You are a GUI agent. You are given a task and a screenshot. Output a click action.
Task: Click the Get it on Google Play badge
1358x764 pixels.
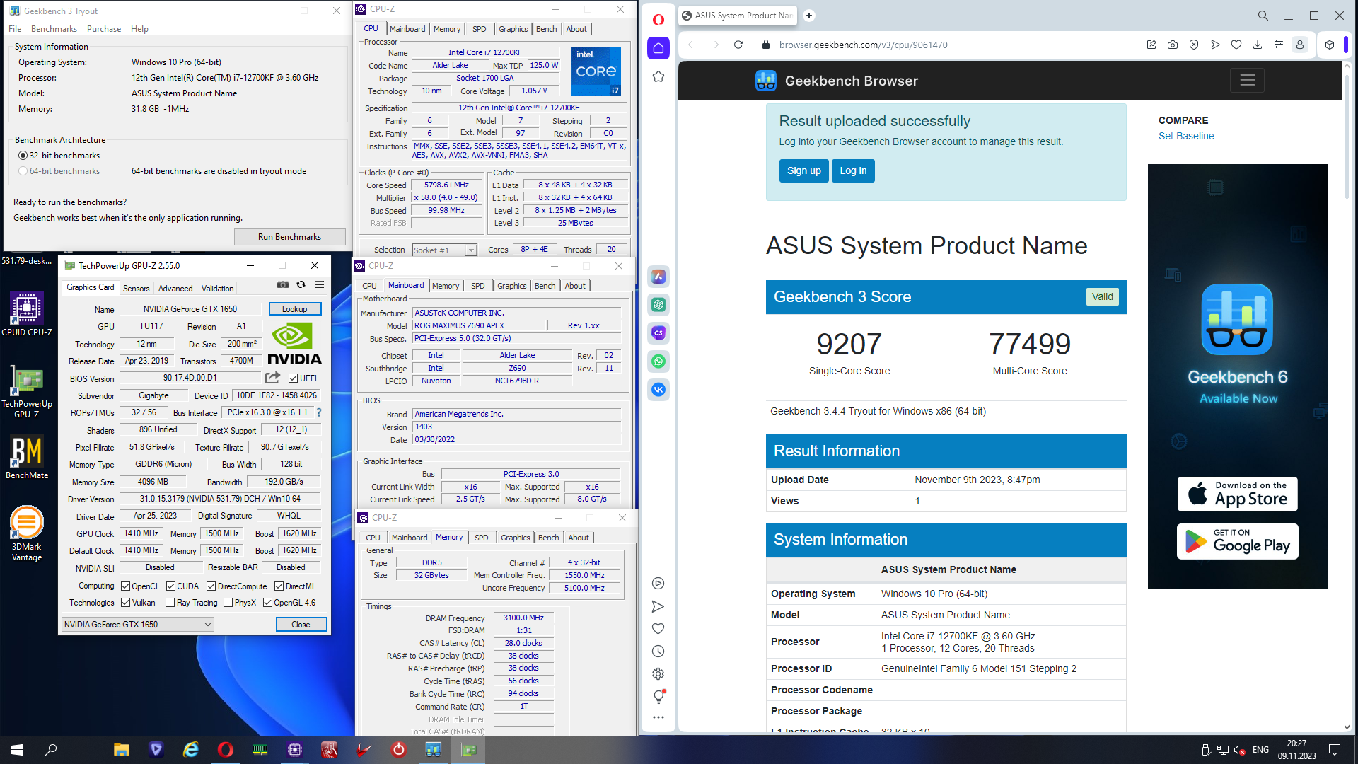1238,541
